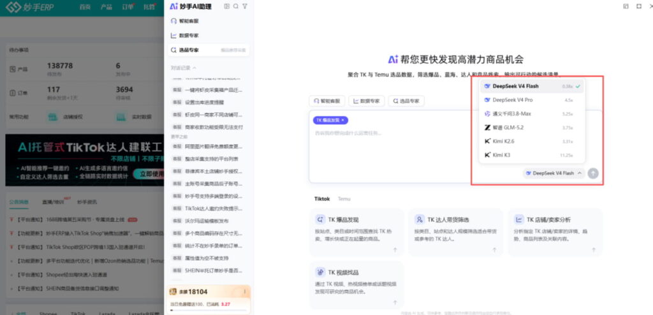Click the AI panel fullscreen icon at top right
Viewport: 653px width, 315px height.
pyautogui.click(x=639, y=6)
